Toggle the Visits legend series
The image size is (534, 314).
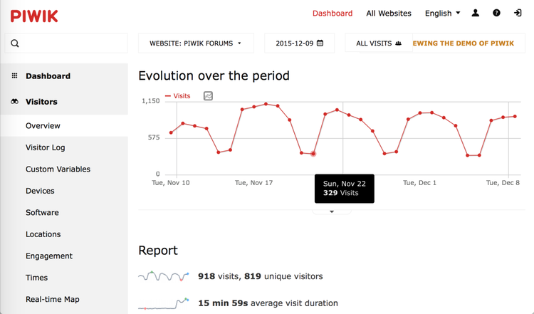pyautogui.click(x=178, y=96)
